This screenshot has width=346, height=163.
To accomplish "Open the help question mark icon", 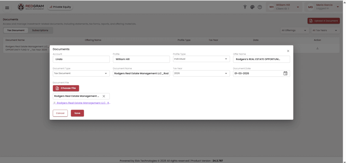I will (x=260, y=7).
